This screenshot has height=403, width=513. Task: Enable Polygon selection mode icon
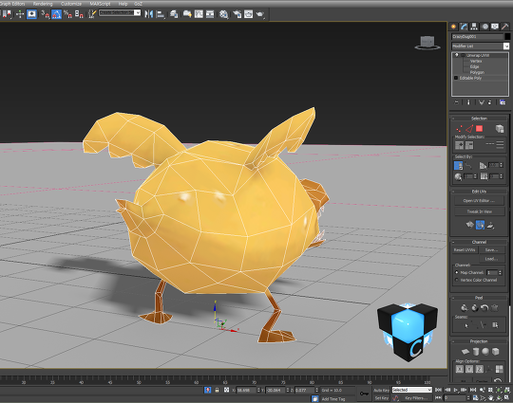click(x=480, y=129)
